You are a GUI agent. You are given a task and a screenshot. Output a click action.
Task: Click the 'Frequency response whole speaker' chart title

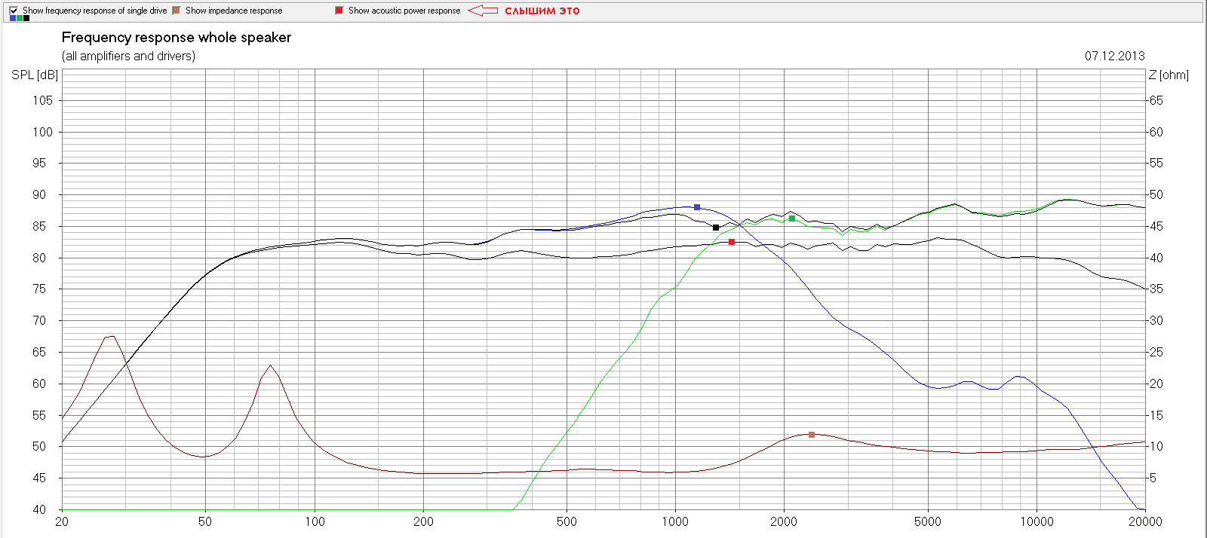[x=177, y=38]
